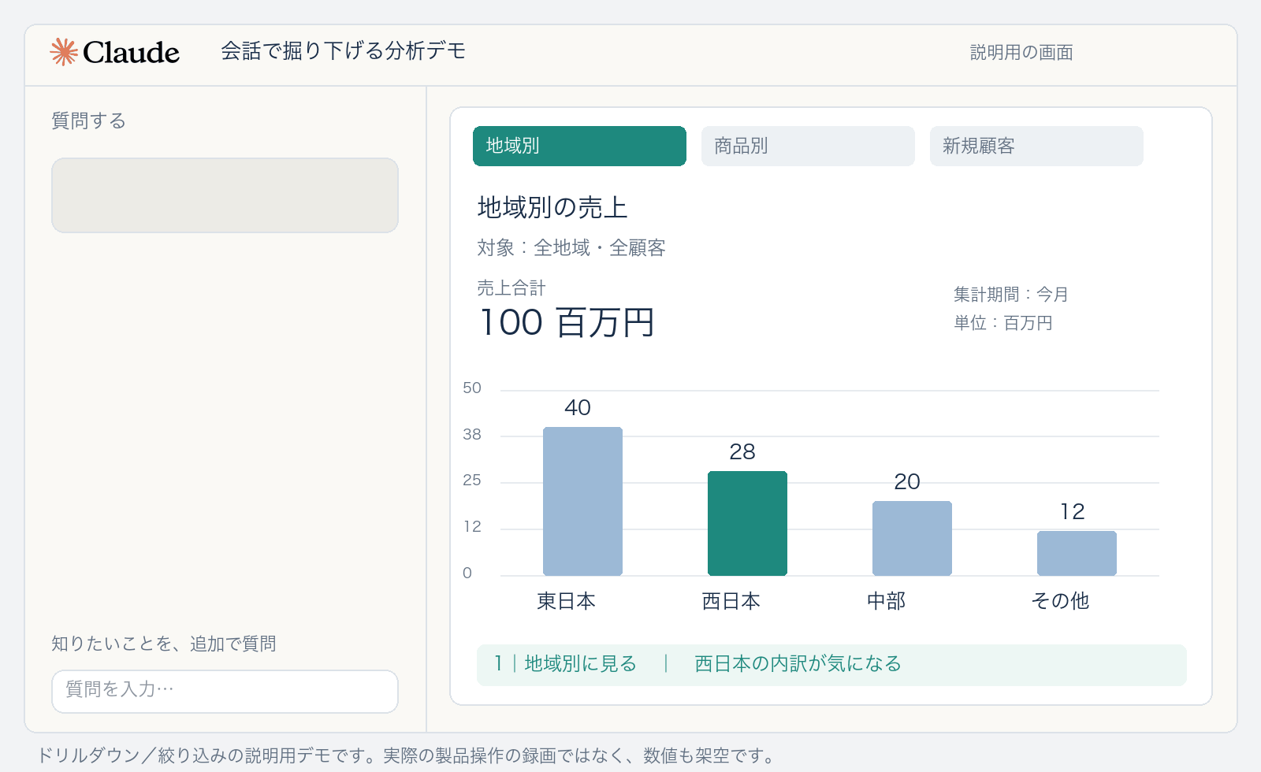Focus the 質問を入力 input field
Viewport: 1261px width, 772px height.
click(225, 691)
